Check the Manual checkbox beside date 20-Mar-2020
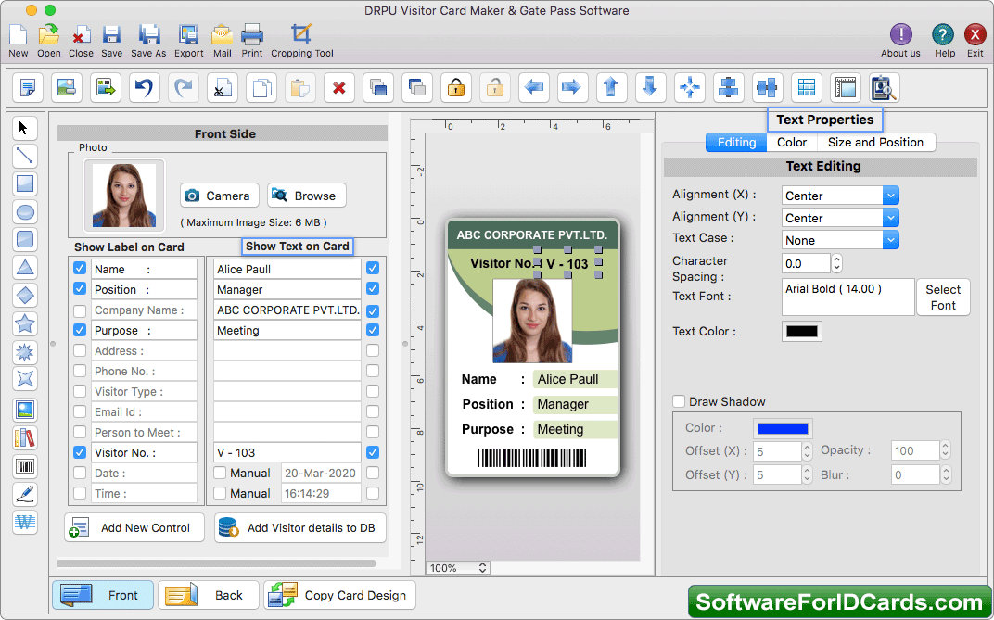The width and height of the screenshot is (994, 620). 220,473
